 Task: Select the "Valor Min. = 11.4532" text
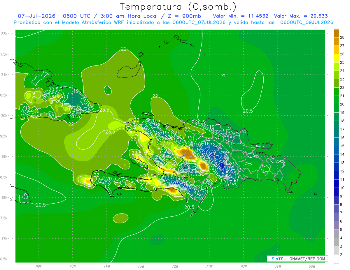click(241, 16)
